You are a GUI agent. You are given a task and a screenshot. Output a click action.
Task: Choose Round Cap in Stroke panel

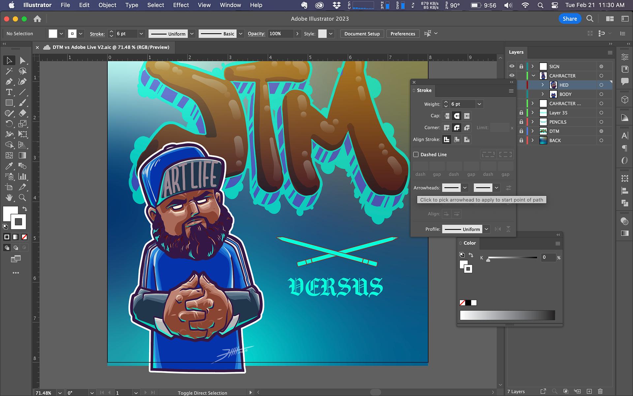point(457,116)
